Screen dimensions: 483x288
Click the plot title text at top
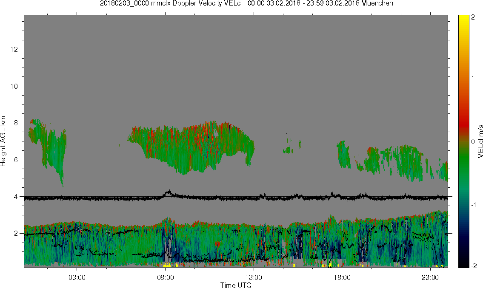click(246, 3)
